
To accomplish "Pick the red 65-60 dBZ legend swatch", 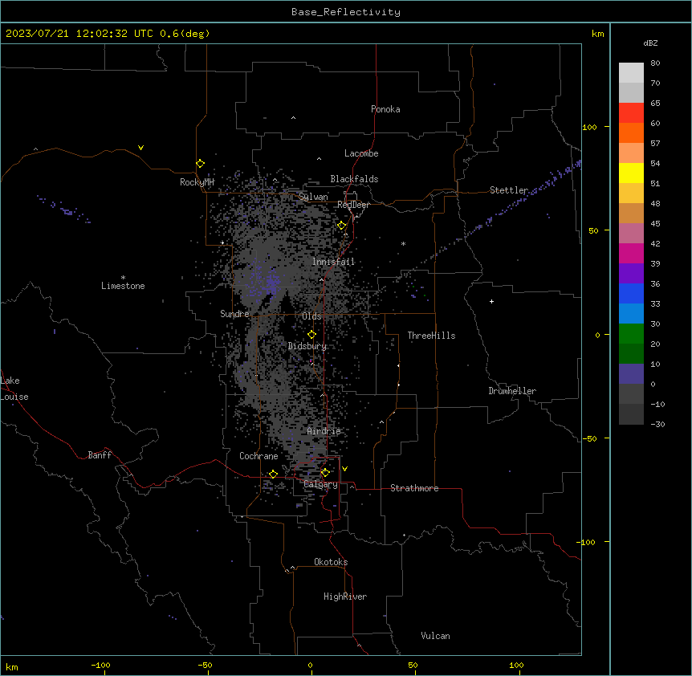I will point(631,113).
